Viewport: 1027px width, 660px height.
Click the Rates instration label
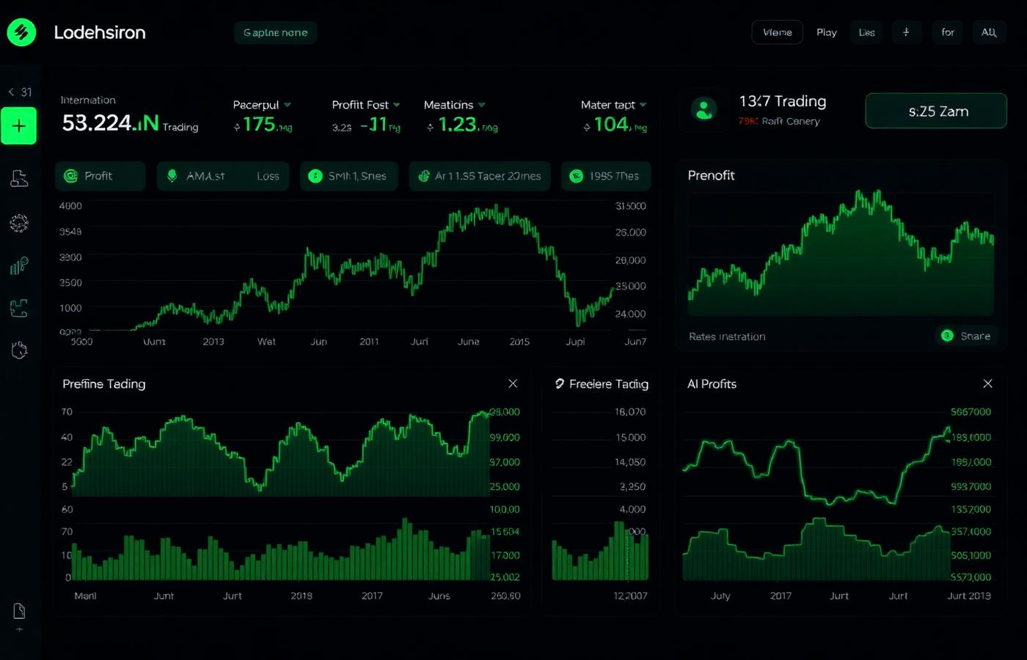point(727,337)
